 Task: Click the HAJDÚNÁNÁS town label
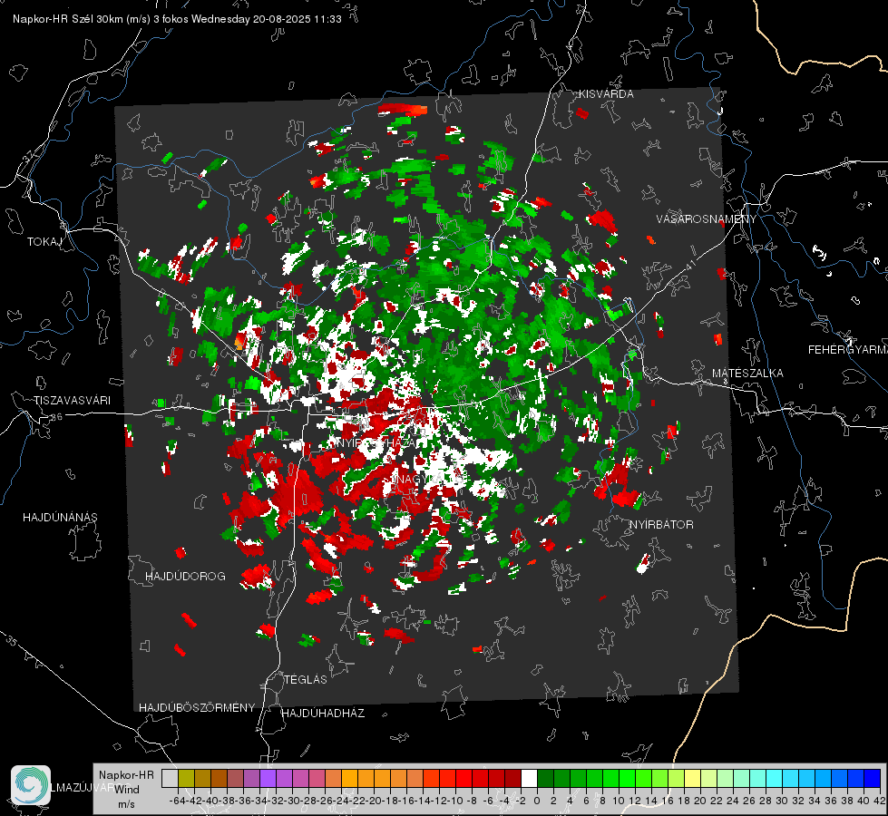tap(60, 517)
